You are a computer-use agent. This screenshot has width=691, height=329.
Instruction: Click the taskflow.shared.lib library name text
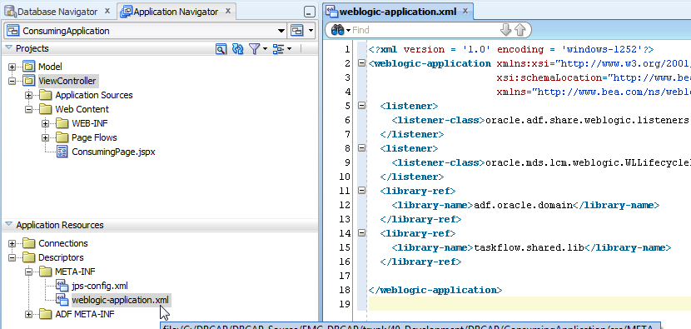point(529,247)
